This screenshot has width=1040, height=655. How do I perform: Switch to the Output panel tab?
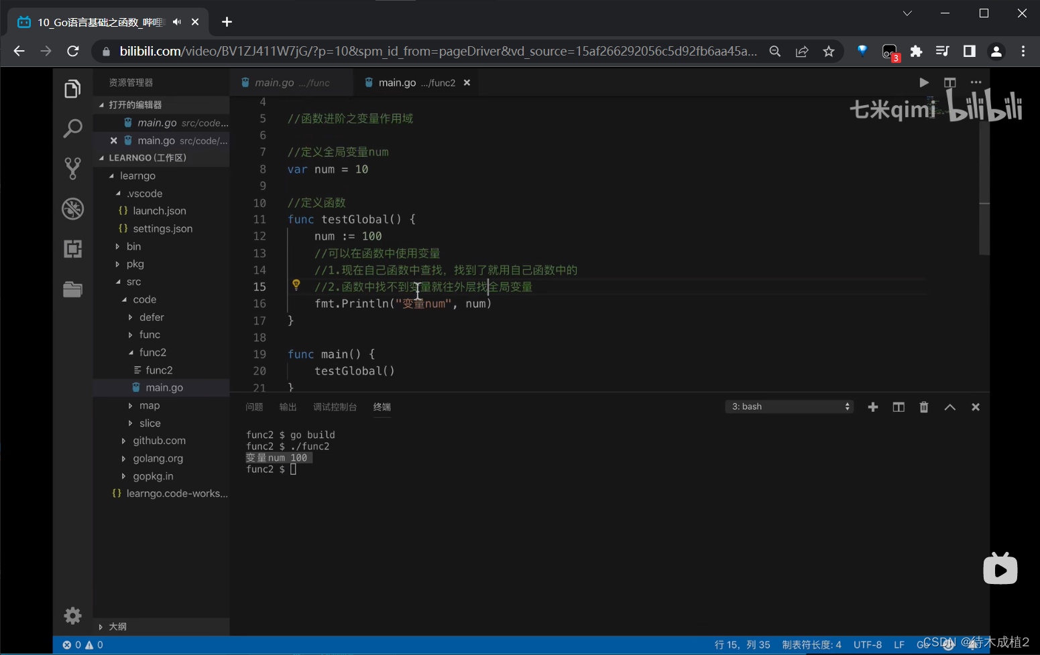[x=288, y=407]
